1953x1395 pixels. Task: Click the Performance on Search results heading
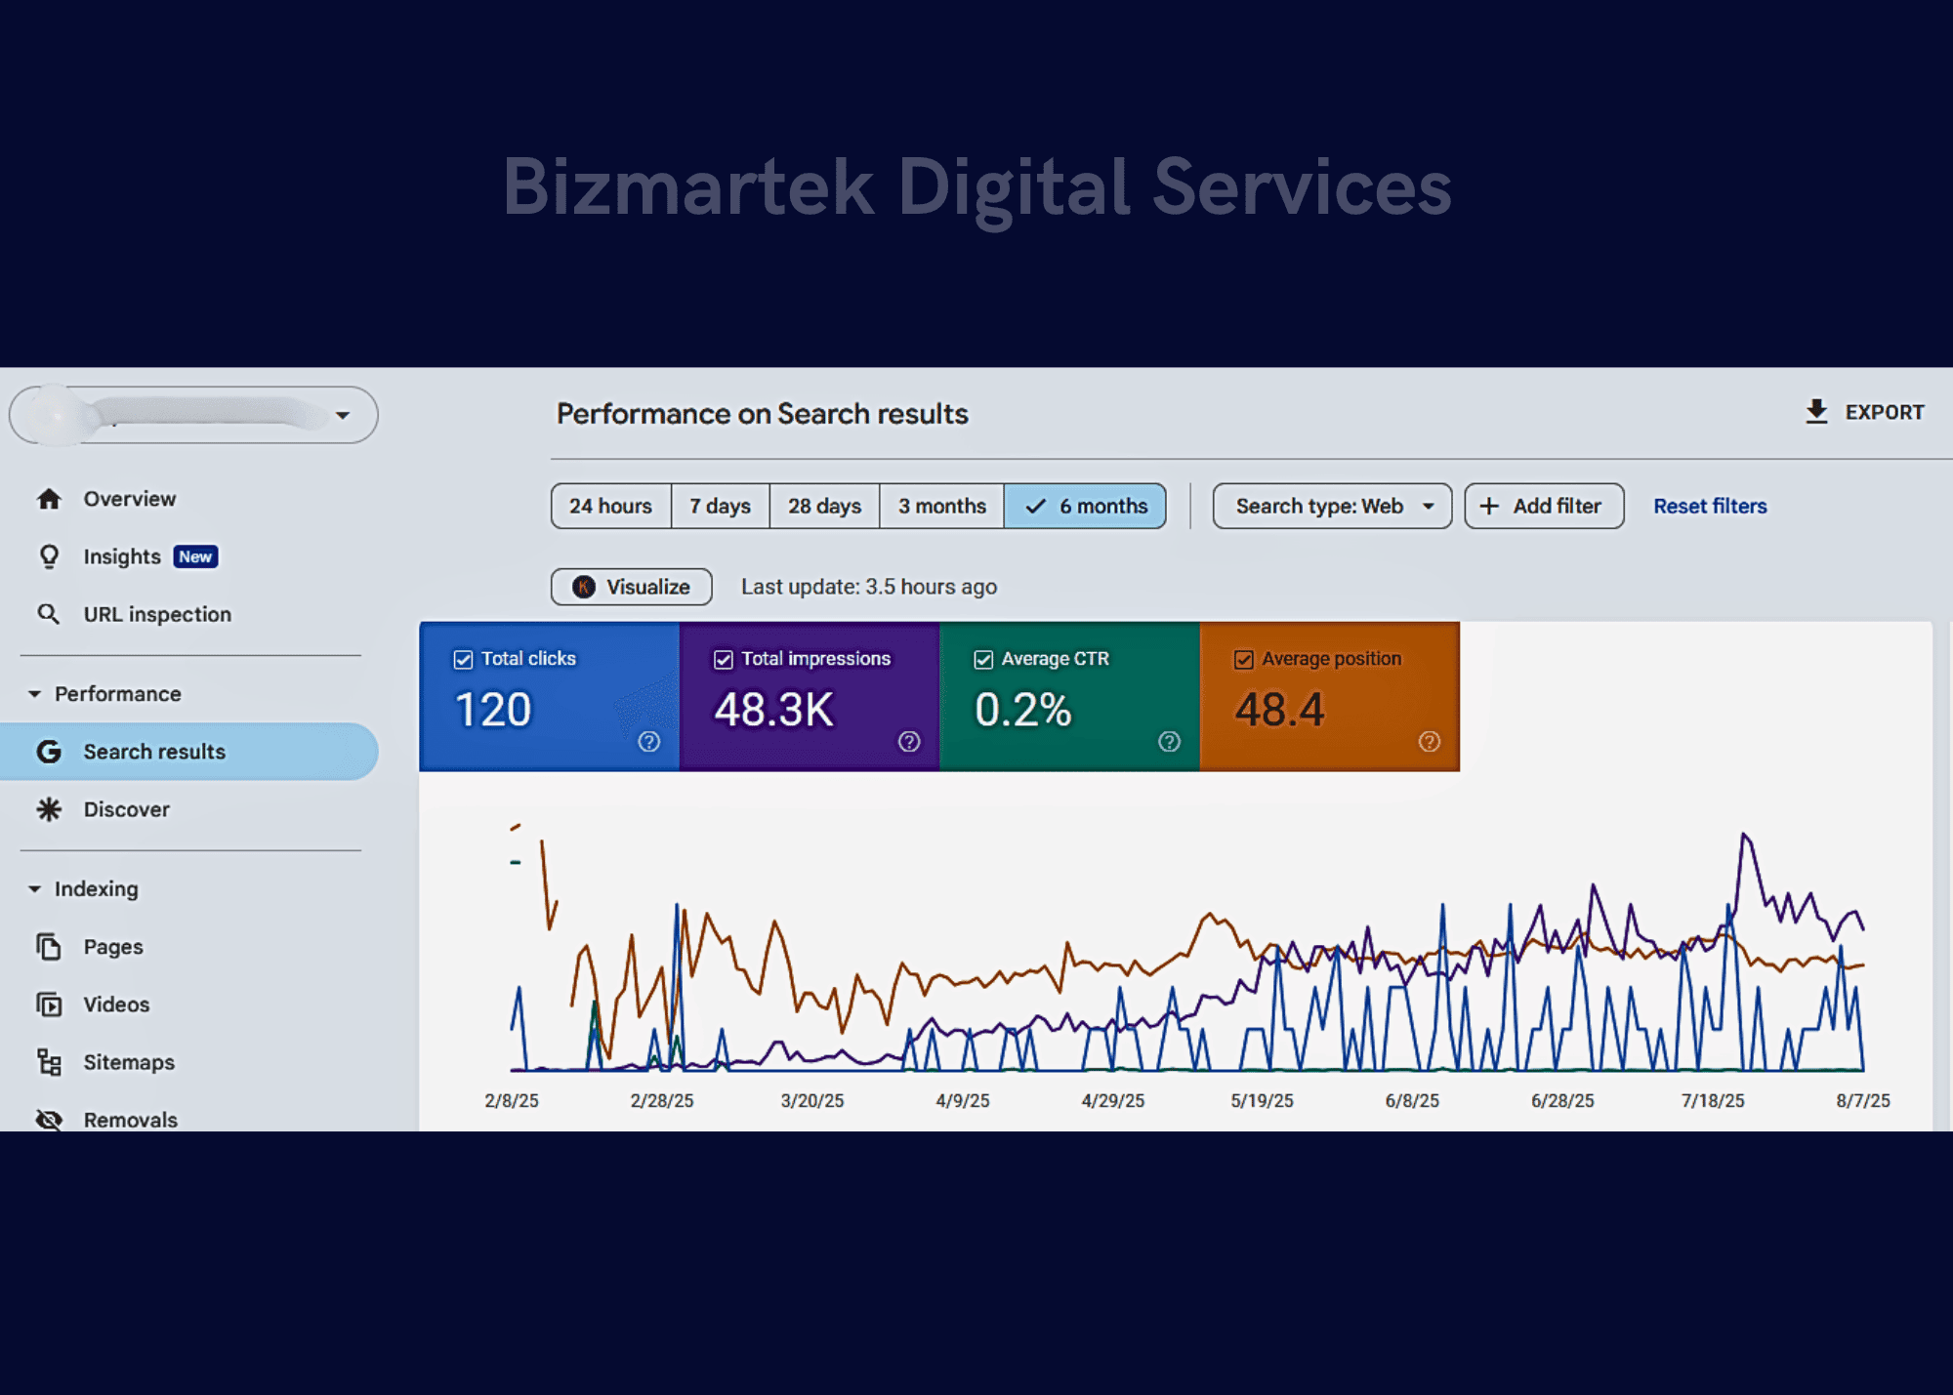point(763,414)
